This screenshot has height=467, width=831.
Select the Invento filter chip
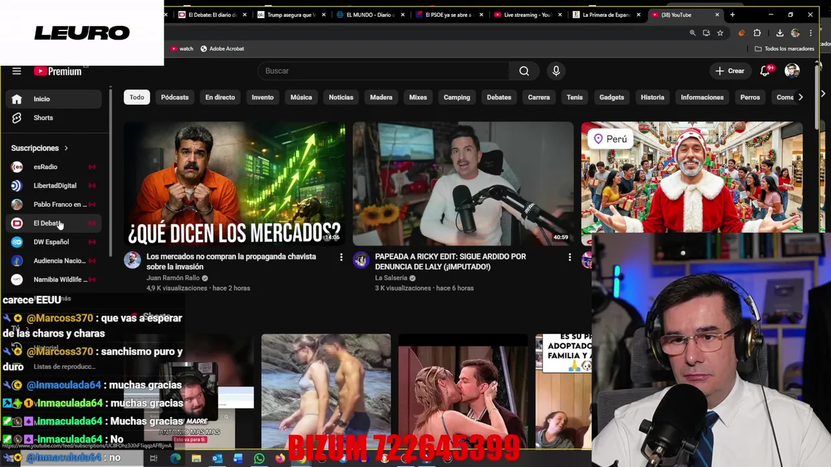coord(262,97)
